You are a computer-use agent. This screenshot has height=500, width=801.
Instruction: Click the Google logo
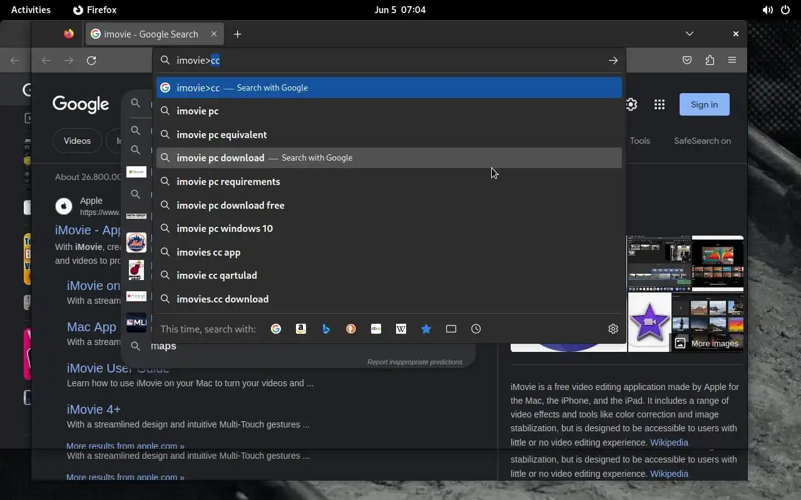pyautogui.click(x=81, y=104)
